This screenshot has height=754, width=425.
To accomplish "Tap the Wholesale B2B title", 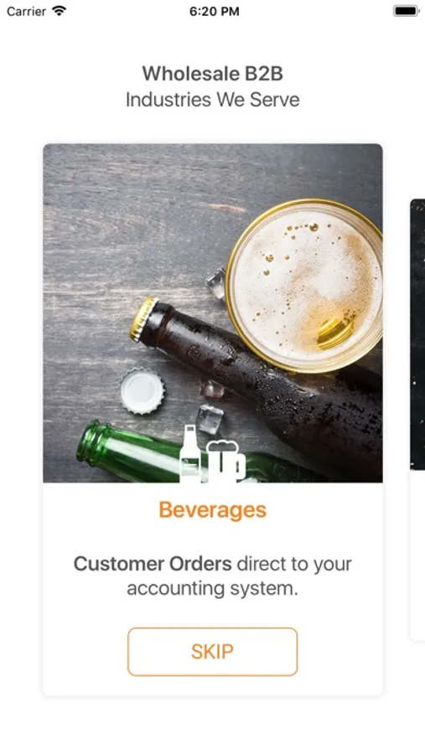I will (212, 74).
